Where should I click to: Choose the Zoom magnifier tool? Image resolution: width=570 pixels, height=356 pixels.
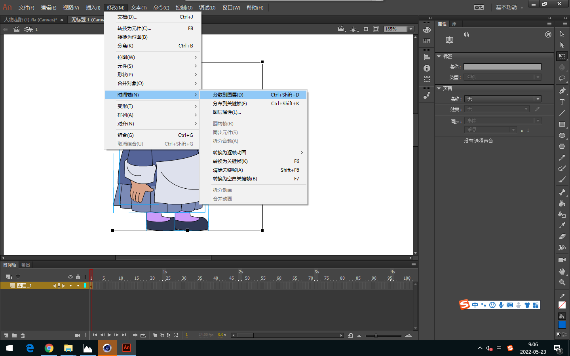562,282
